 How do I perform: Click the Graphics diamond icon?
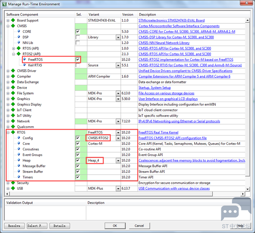(x=13, y=99)
